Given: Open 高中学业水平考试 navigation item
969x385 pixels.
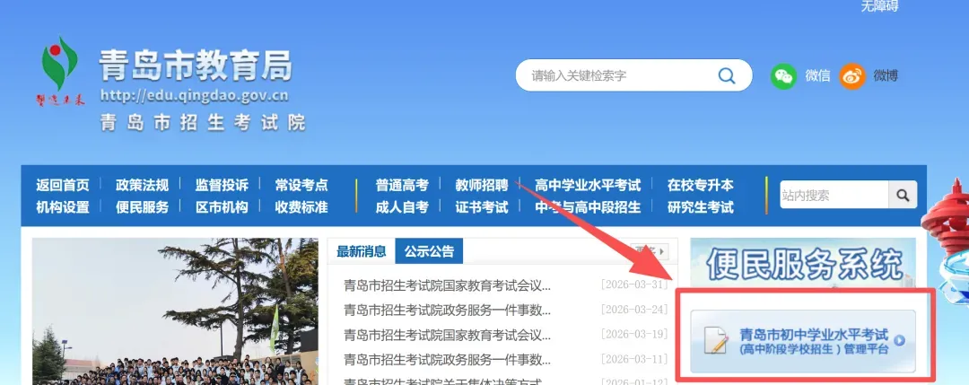Looking at the screenshot, I should coord(588,185).
